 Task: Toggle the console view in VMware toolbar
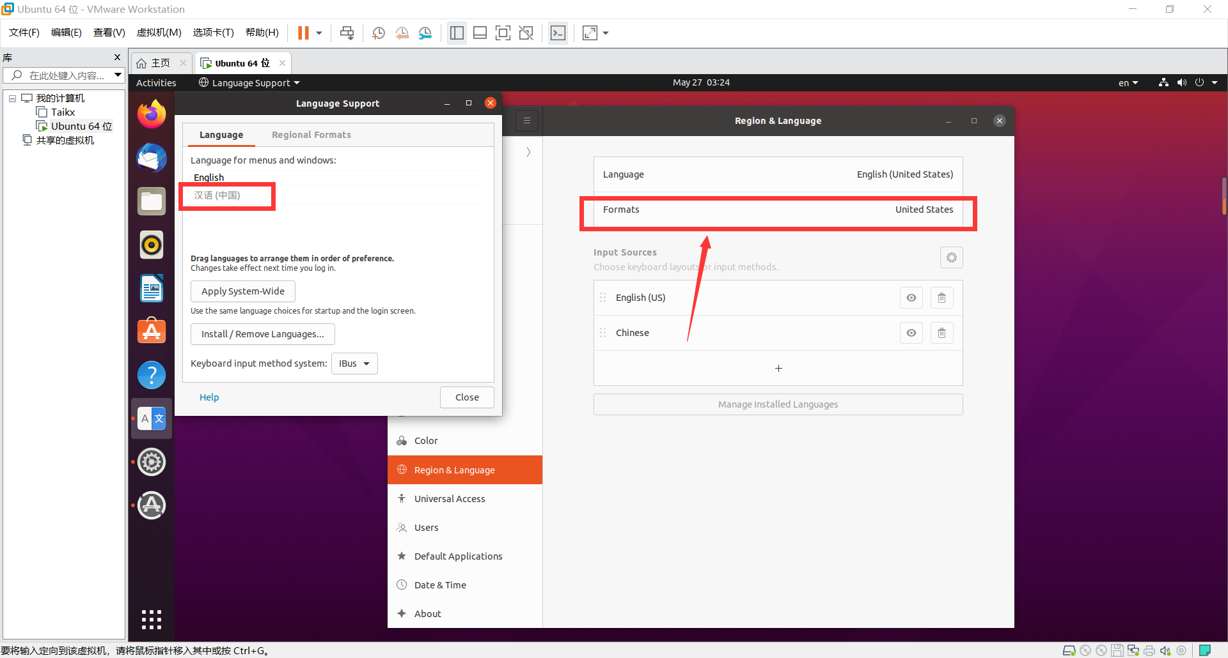pos(558,33)
